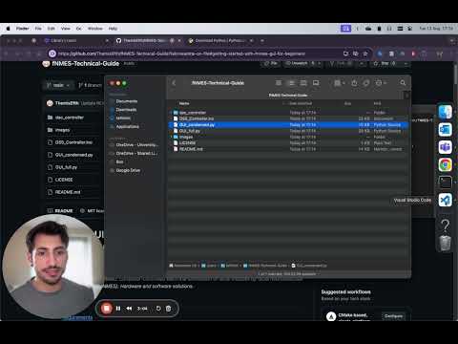The height and width of the screenshot is (344, 458).
Task: Select GUI_full.py in Finder list
Action: pos(288,131)
